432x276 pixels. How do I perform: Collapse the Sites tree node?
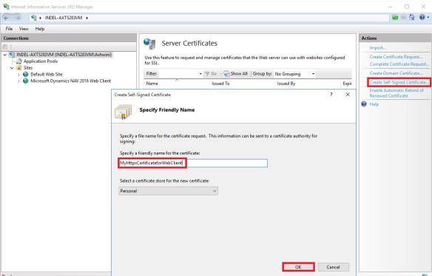(12, 68)
